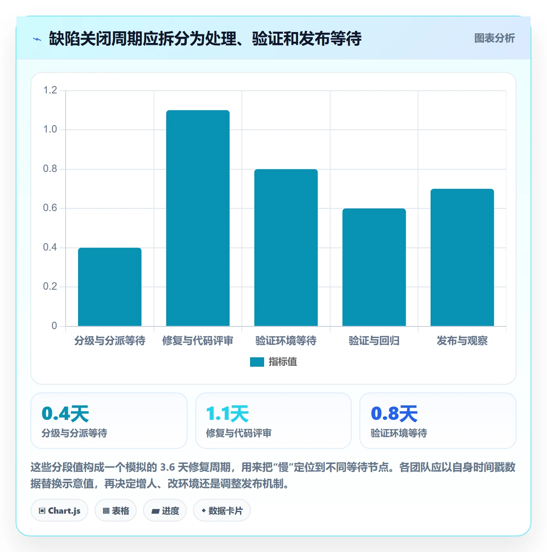Click the grid icon in 表格 chip

point(106,511)
